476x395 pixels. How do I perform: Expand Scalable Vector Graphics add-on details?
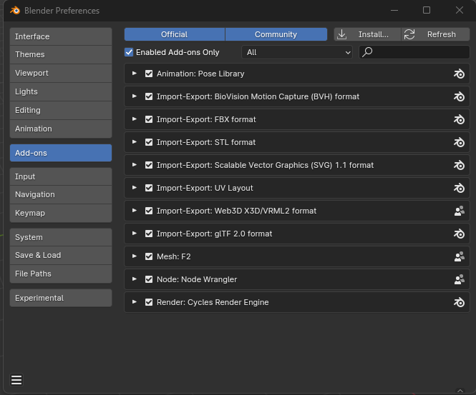pyautogui.click(x=134, y=165)
